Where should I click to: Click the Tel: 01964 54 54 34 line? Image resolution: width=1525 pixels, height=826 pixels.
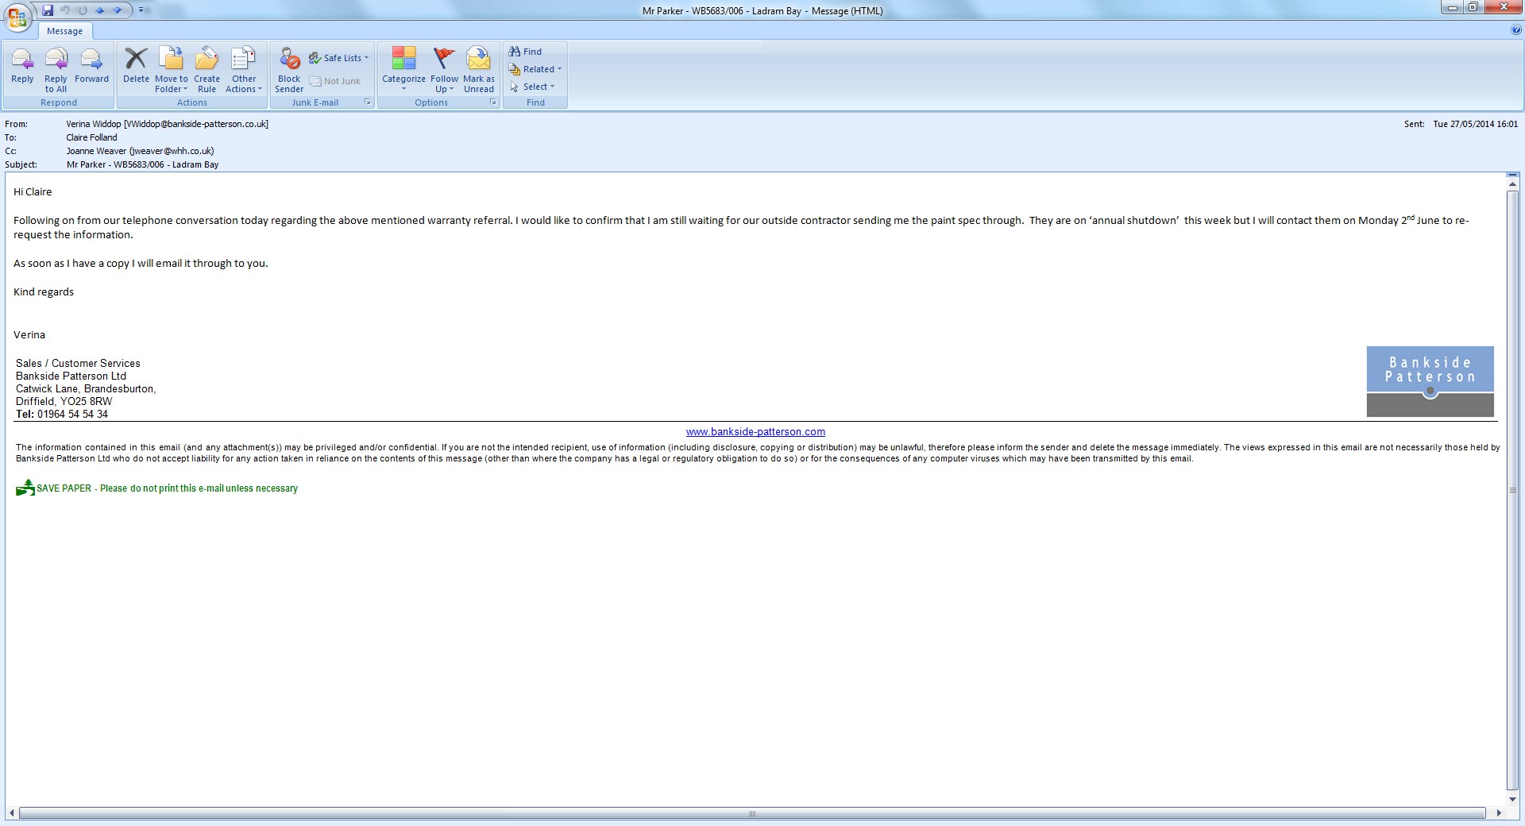tap(62, 414)
